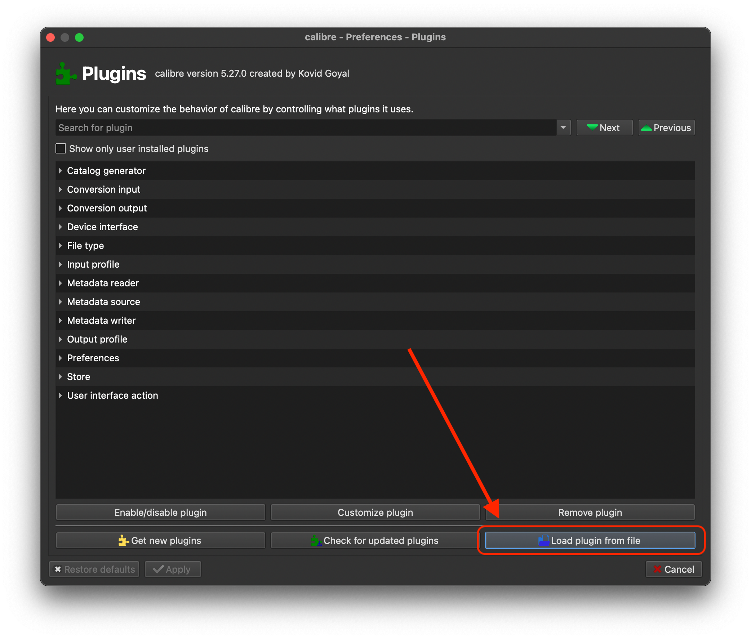Expand the Metadata writer category

[x=60, y=321]
